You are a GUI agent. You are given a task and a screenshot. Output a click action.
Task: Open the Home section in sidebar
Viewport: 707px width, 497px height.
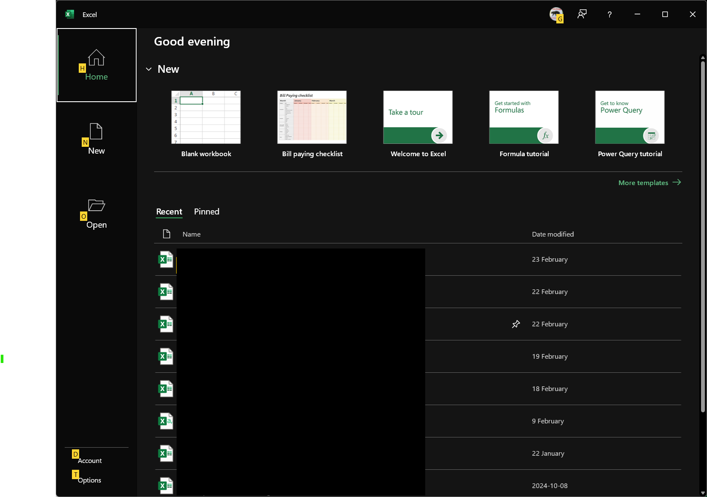[97, 65]
